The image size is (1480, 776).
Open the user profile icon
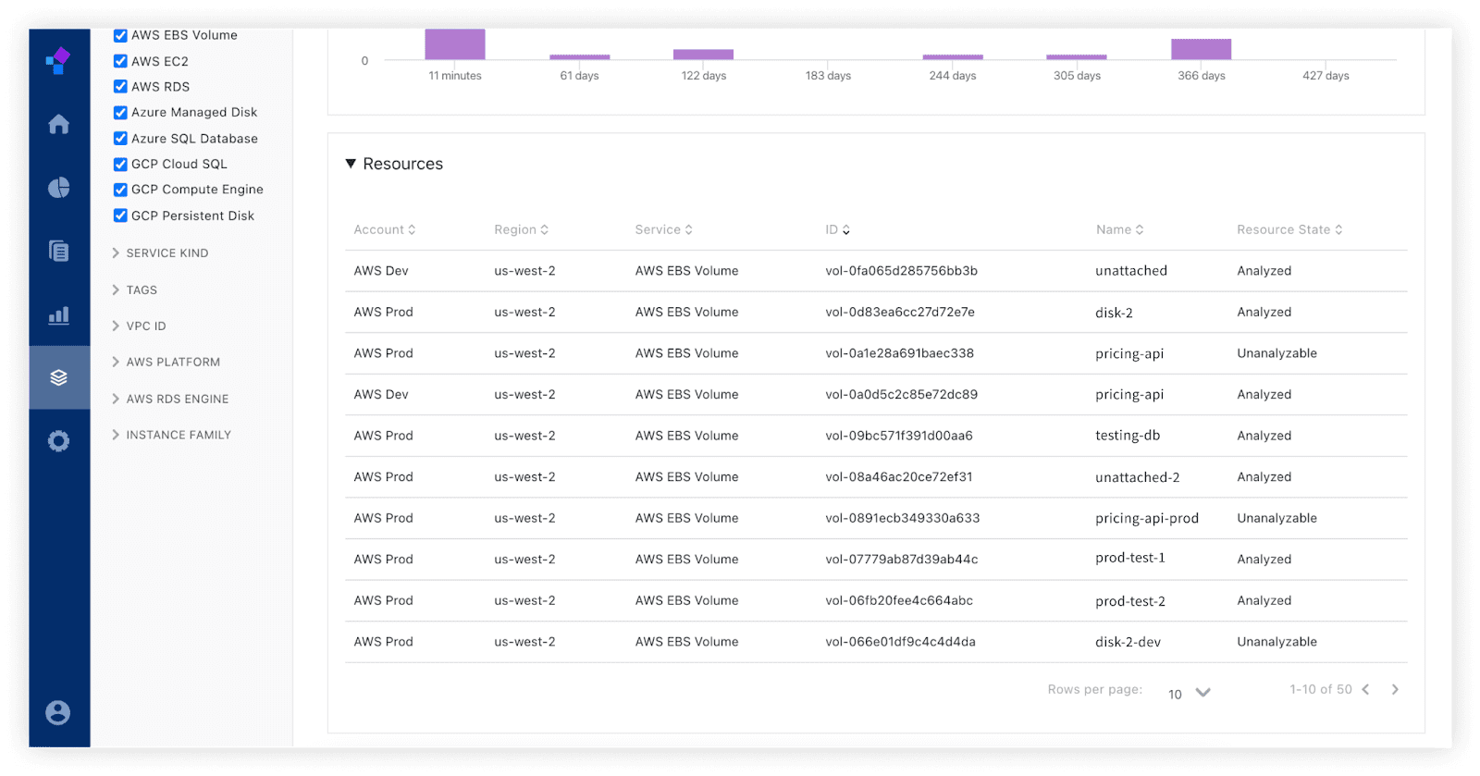click(x=58, y=713)
